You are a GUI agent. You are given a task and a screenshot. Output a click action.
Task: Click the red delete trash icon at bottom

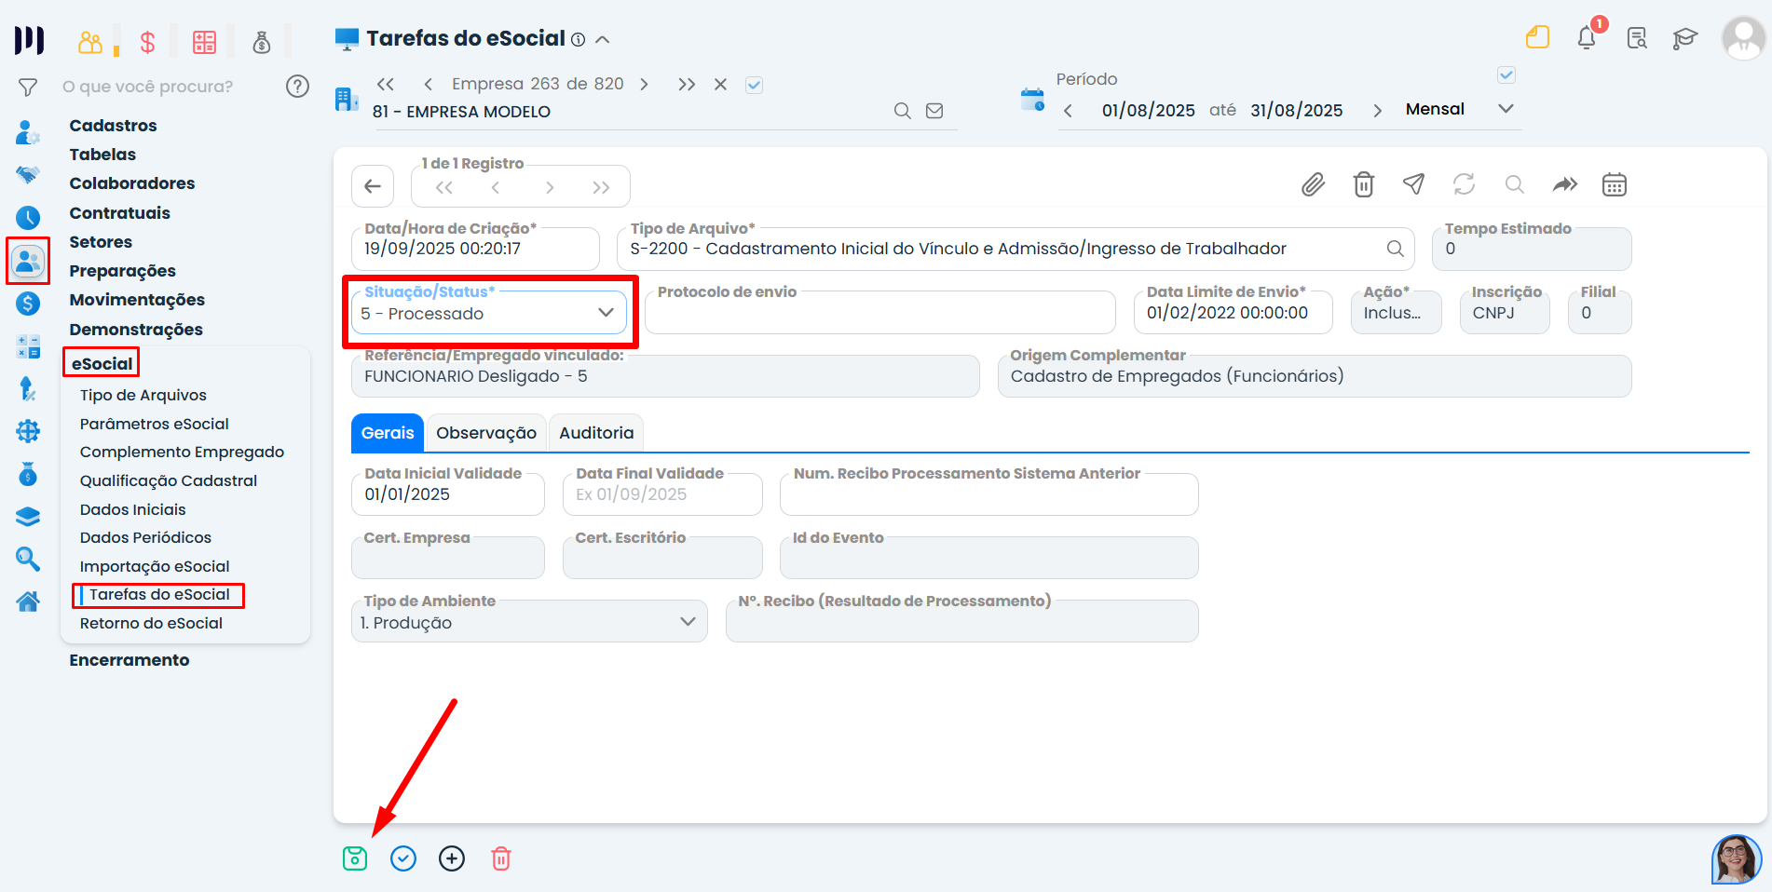click(x=501, y=858)
